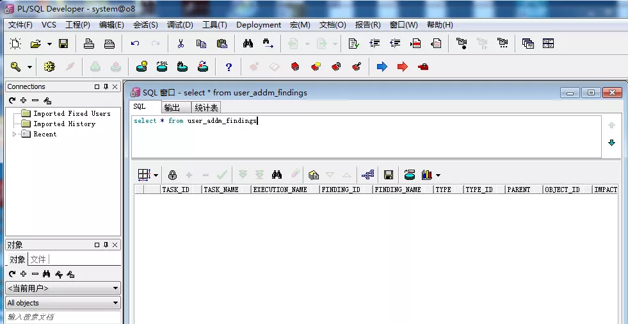Click the red toolbox icon

click(423, 67)
